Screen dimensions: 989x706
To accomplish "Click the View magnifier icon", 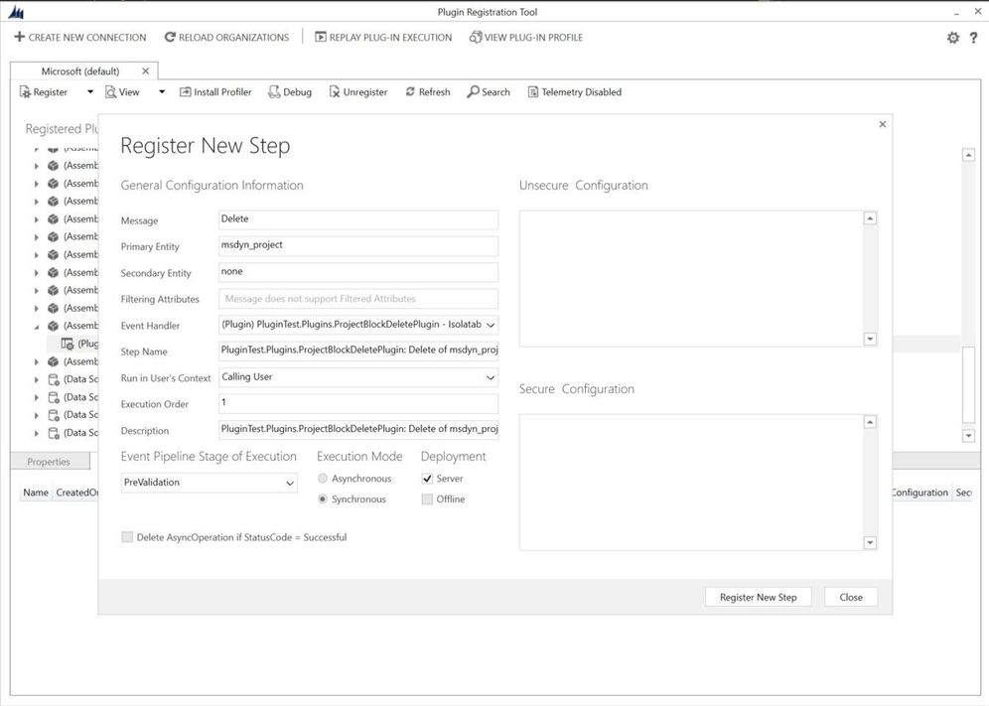I will 110,92.
